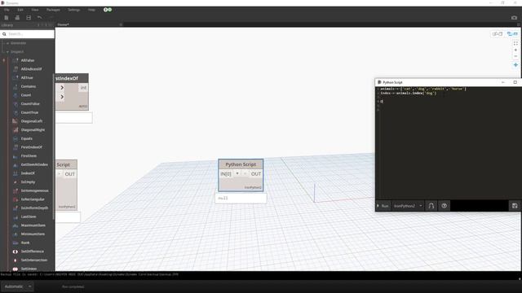
Task: Click the Undo toolbar icon
Action: (40, 18)
